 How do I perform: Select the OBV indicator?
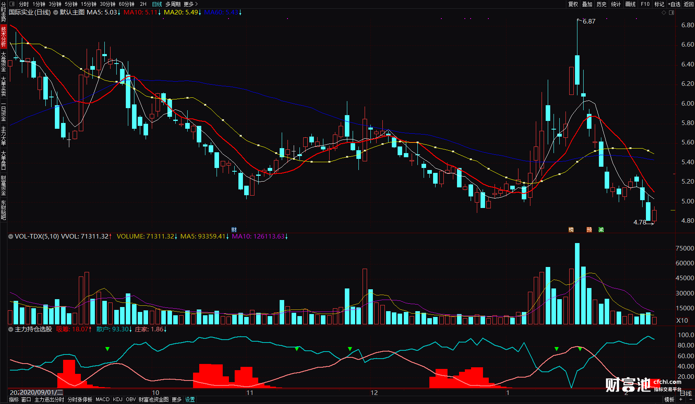click(x=131, y=399)
